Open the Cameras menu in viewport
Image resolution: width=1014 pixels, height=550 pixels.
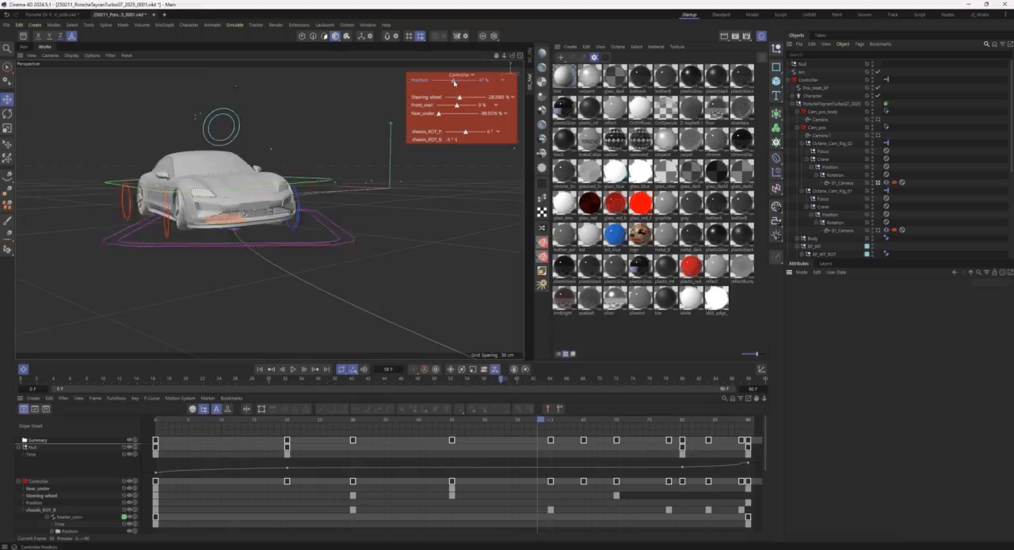[x=50, y=55]
